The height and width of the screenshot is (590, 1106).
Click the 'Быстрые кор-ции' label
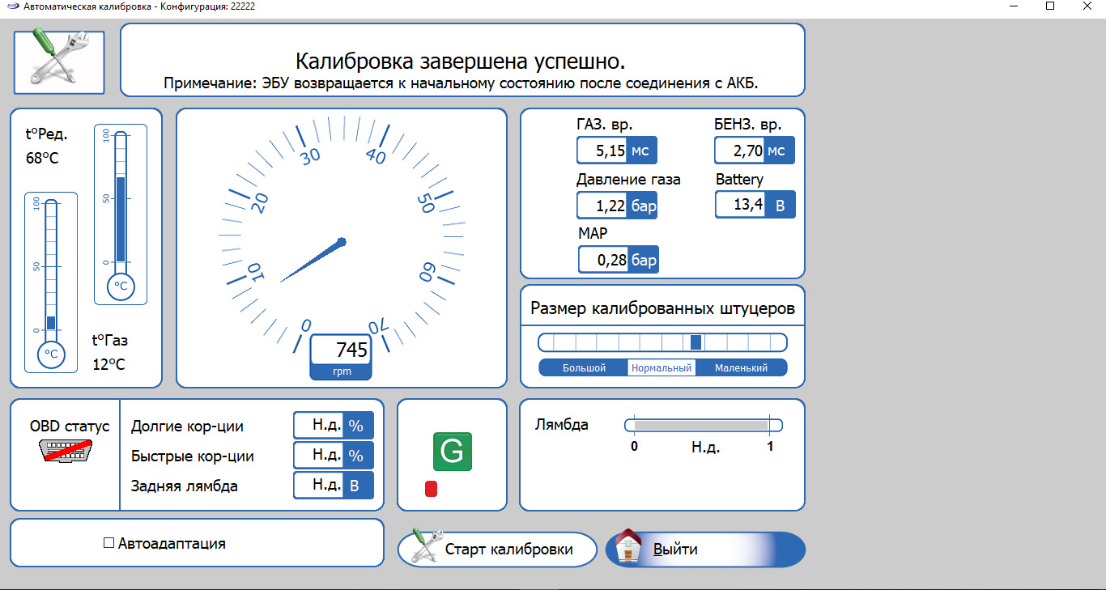[x=193, y=456]
